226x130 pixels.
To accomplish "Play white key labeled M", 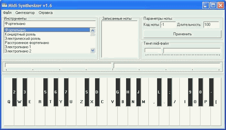I will tap(144, 115).
